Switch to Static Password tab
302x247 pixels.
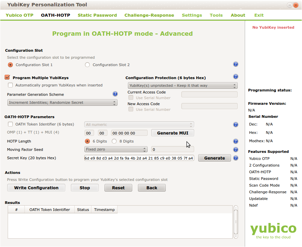tap(97, 15)
